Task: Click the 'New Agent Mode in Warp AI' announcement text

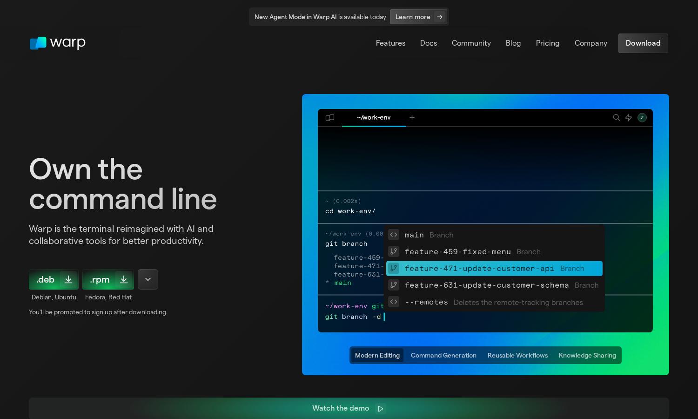Action: [295, 17]
